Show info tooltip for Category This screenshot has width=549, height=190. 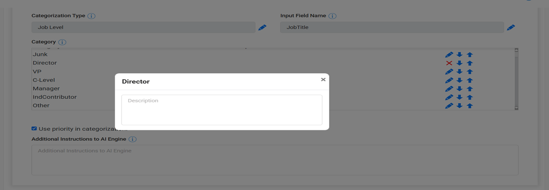[62, 42]
